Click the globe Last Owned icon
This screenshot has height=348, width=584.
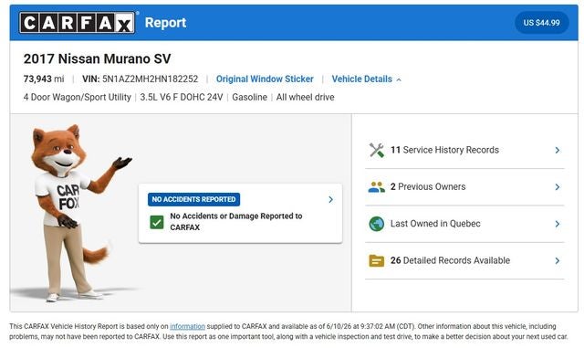[x=377, y=224]
